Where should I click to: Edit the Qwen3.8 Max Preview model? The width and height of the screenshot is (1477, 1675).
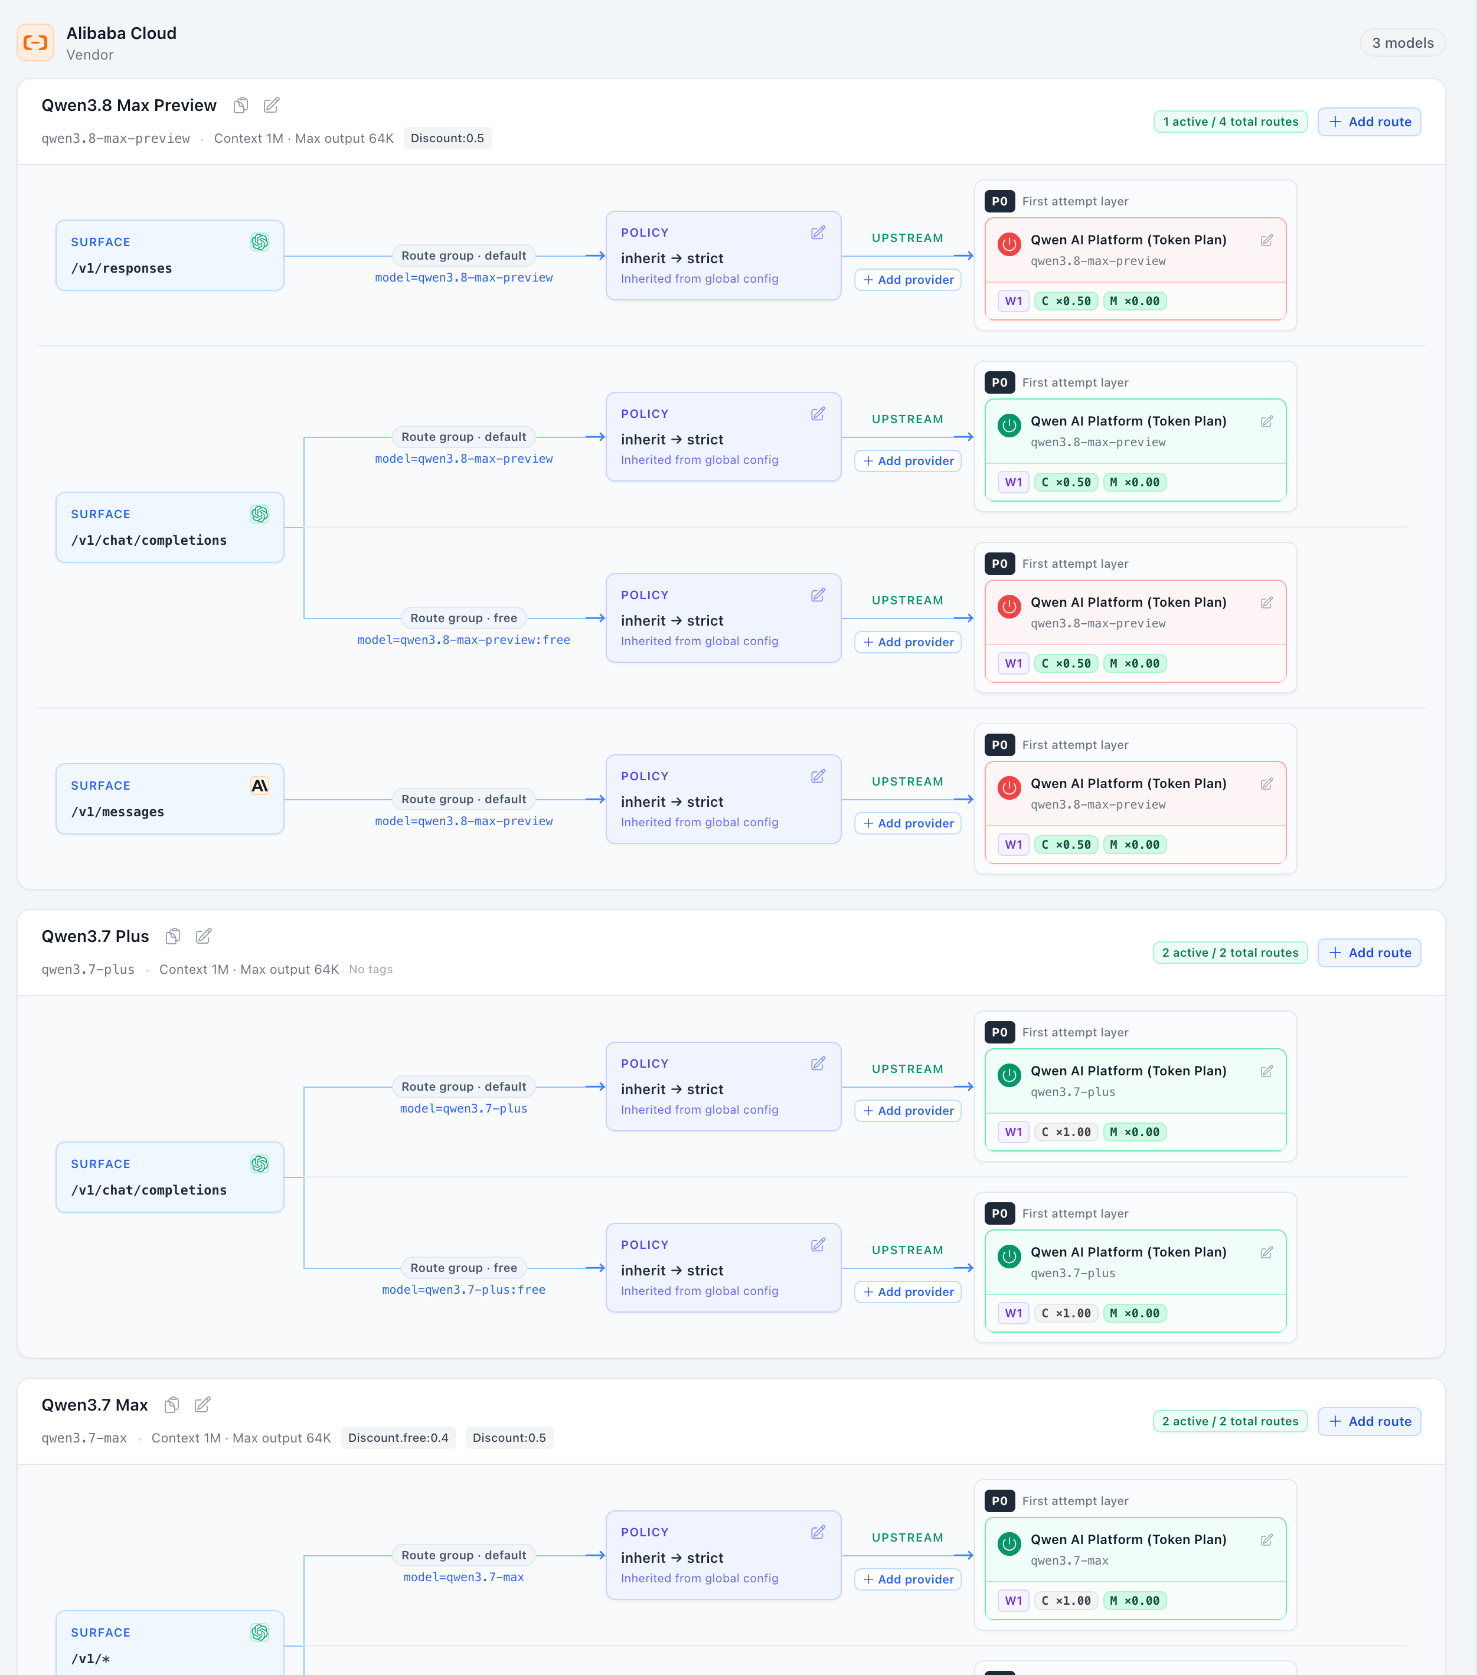(x=272, y=105)
